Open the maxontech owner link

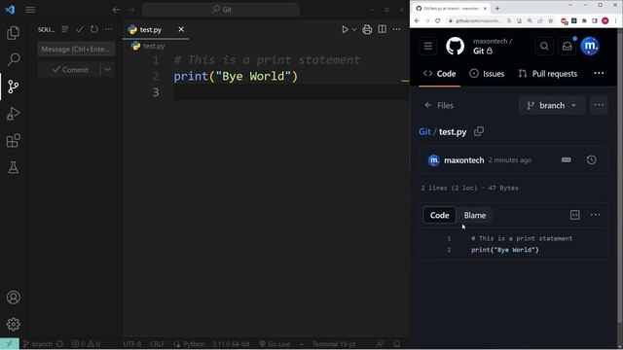[x=490, y=41]
